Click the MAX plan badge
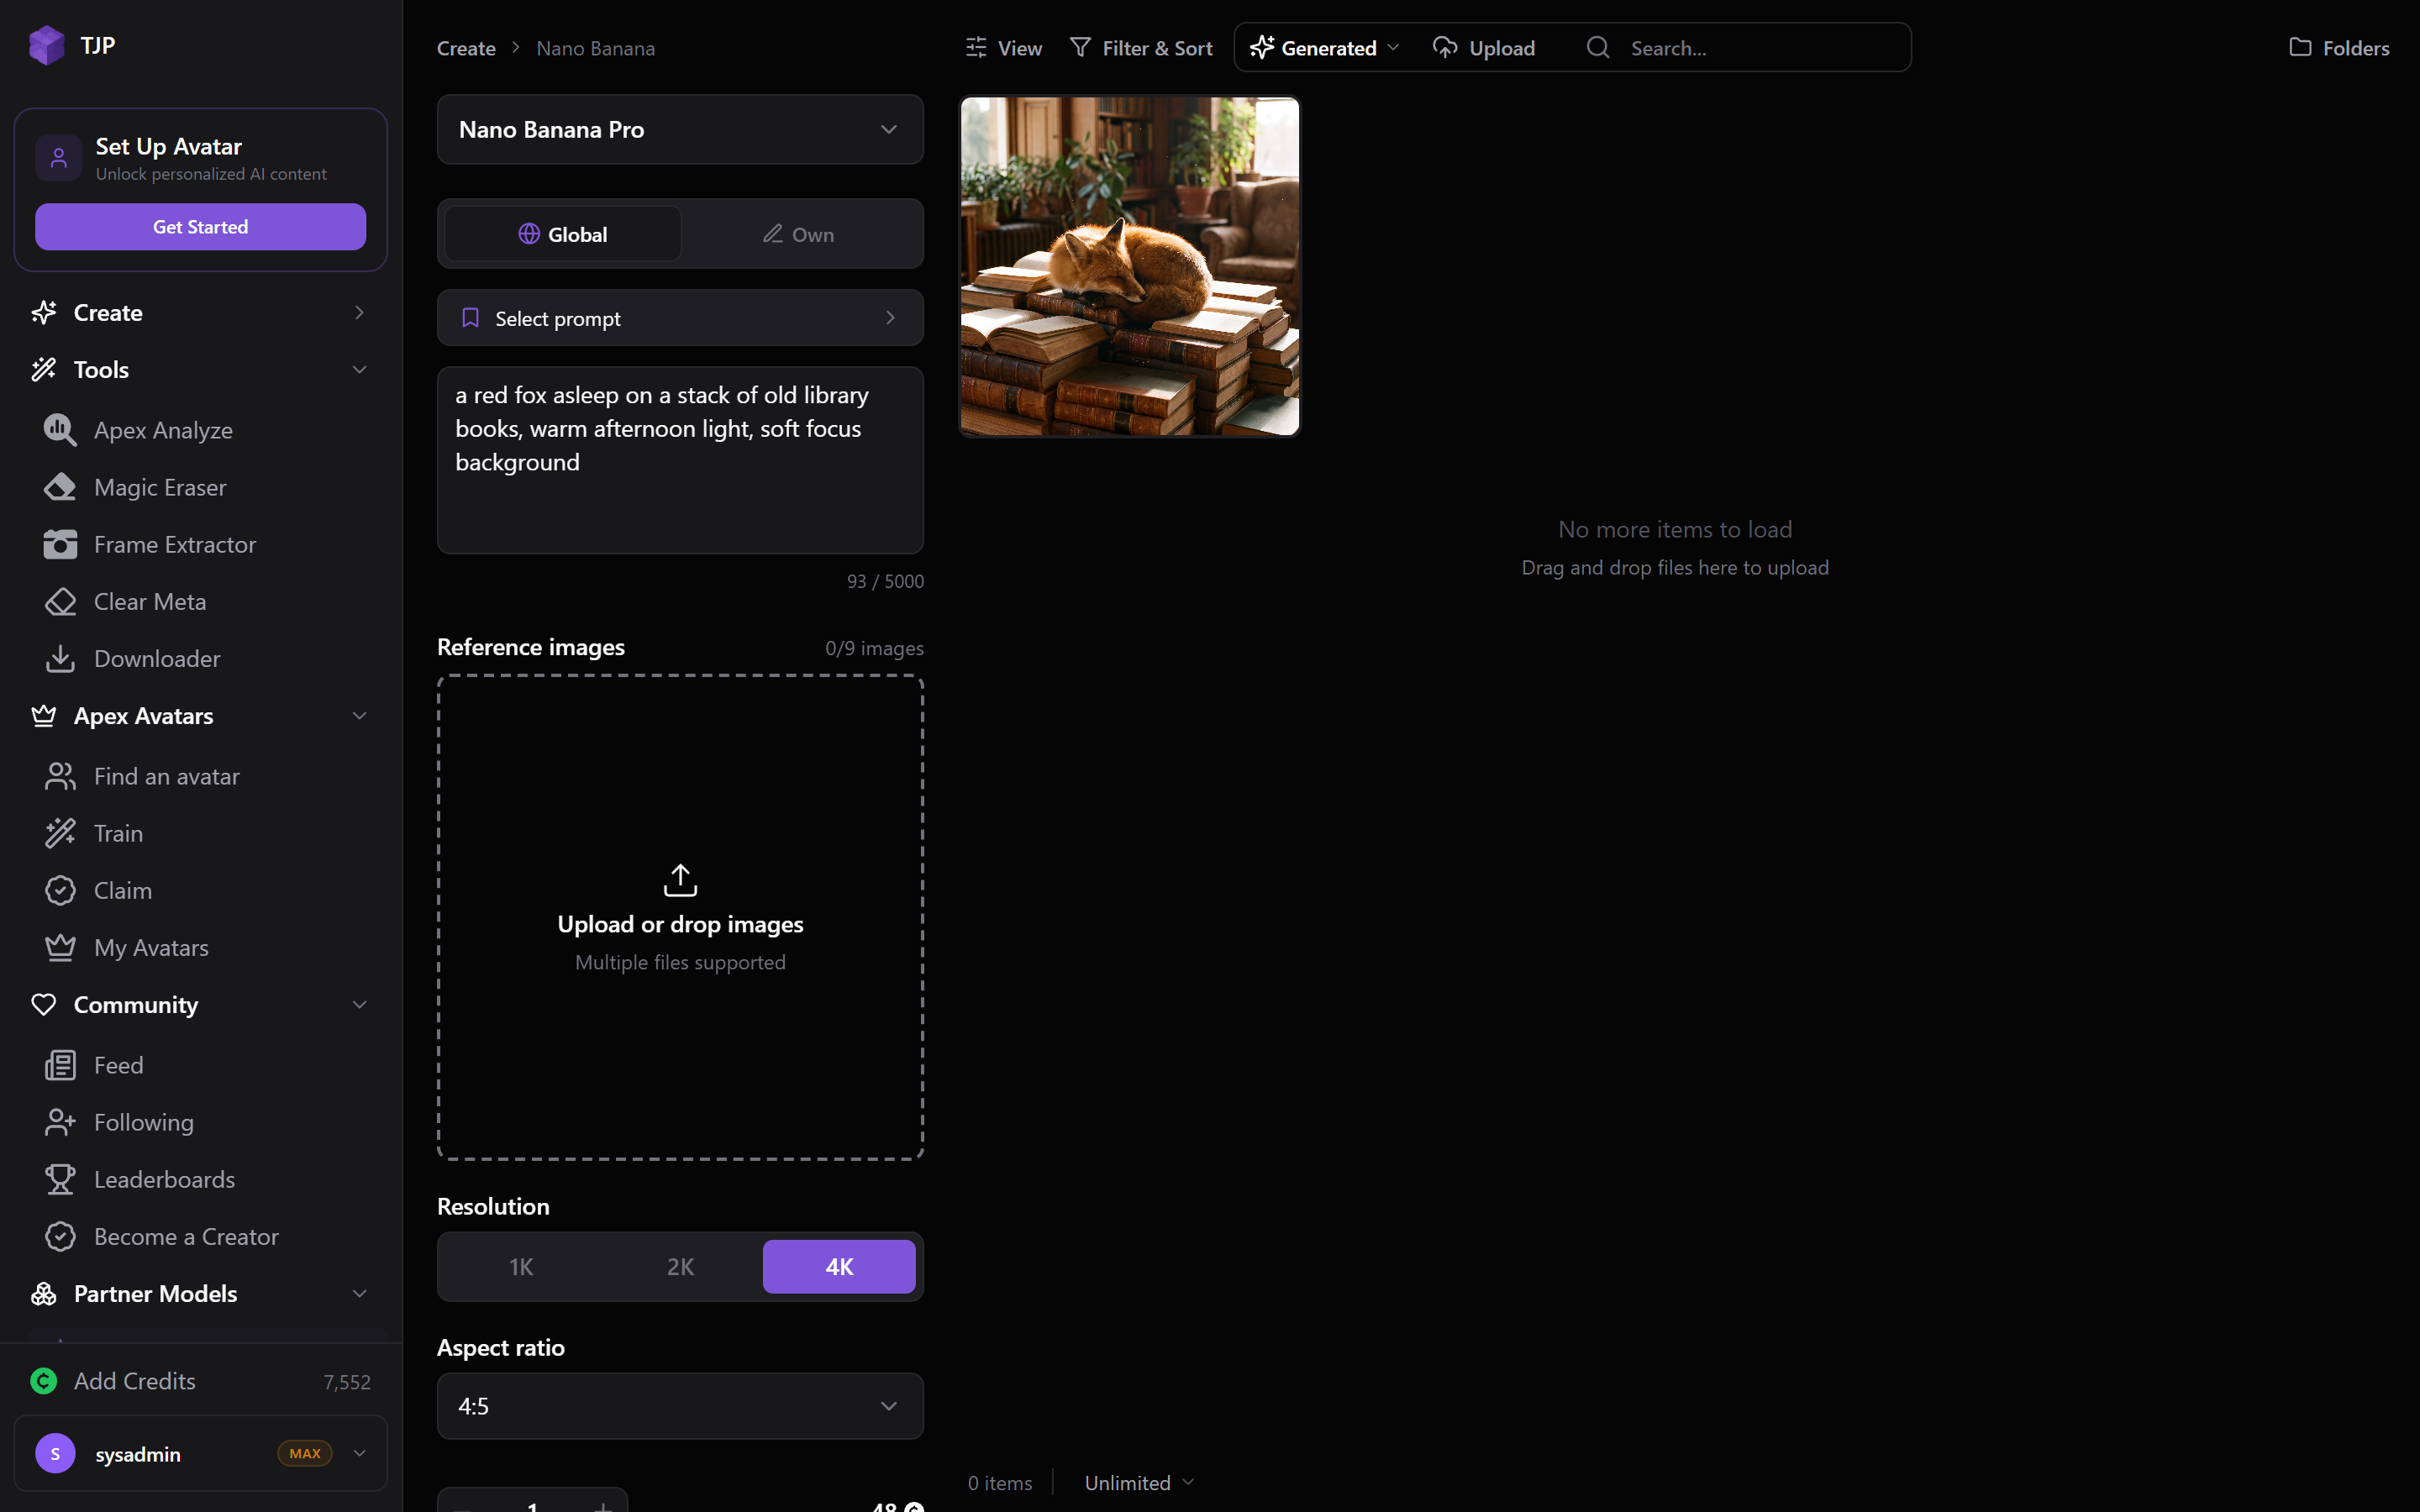This screenshot has width=2420, height=1512. [x=305, y=1453]
